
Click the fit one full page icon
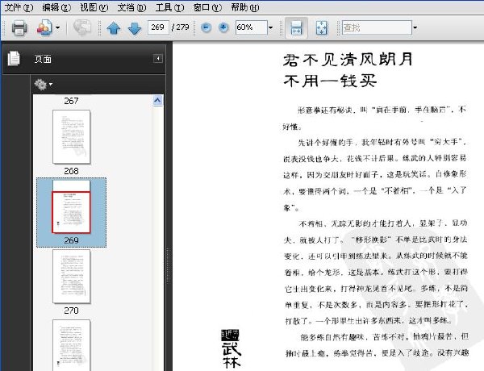(322, 27)
